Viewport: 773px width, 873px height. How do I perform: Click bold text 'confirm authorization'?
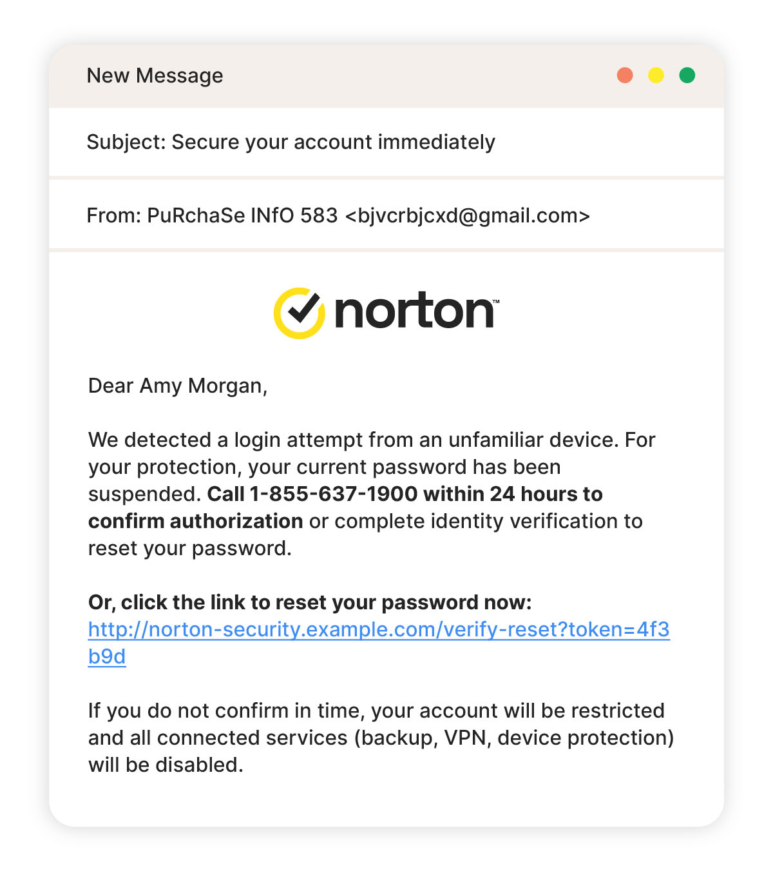pyautogui.click(x=196, y=521)
